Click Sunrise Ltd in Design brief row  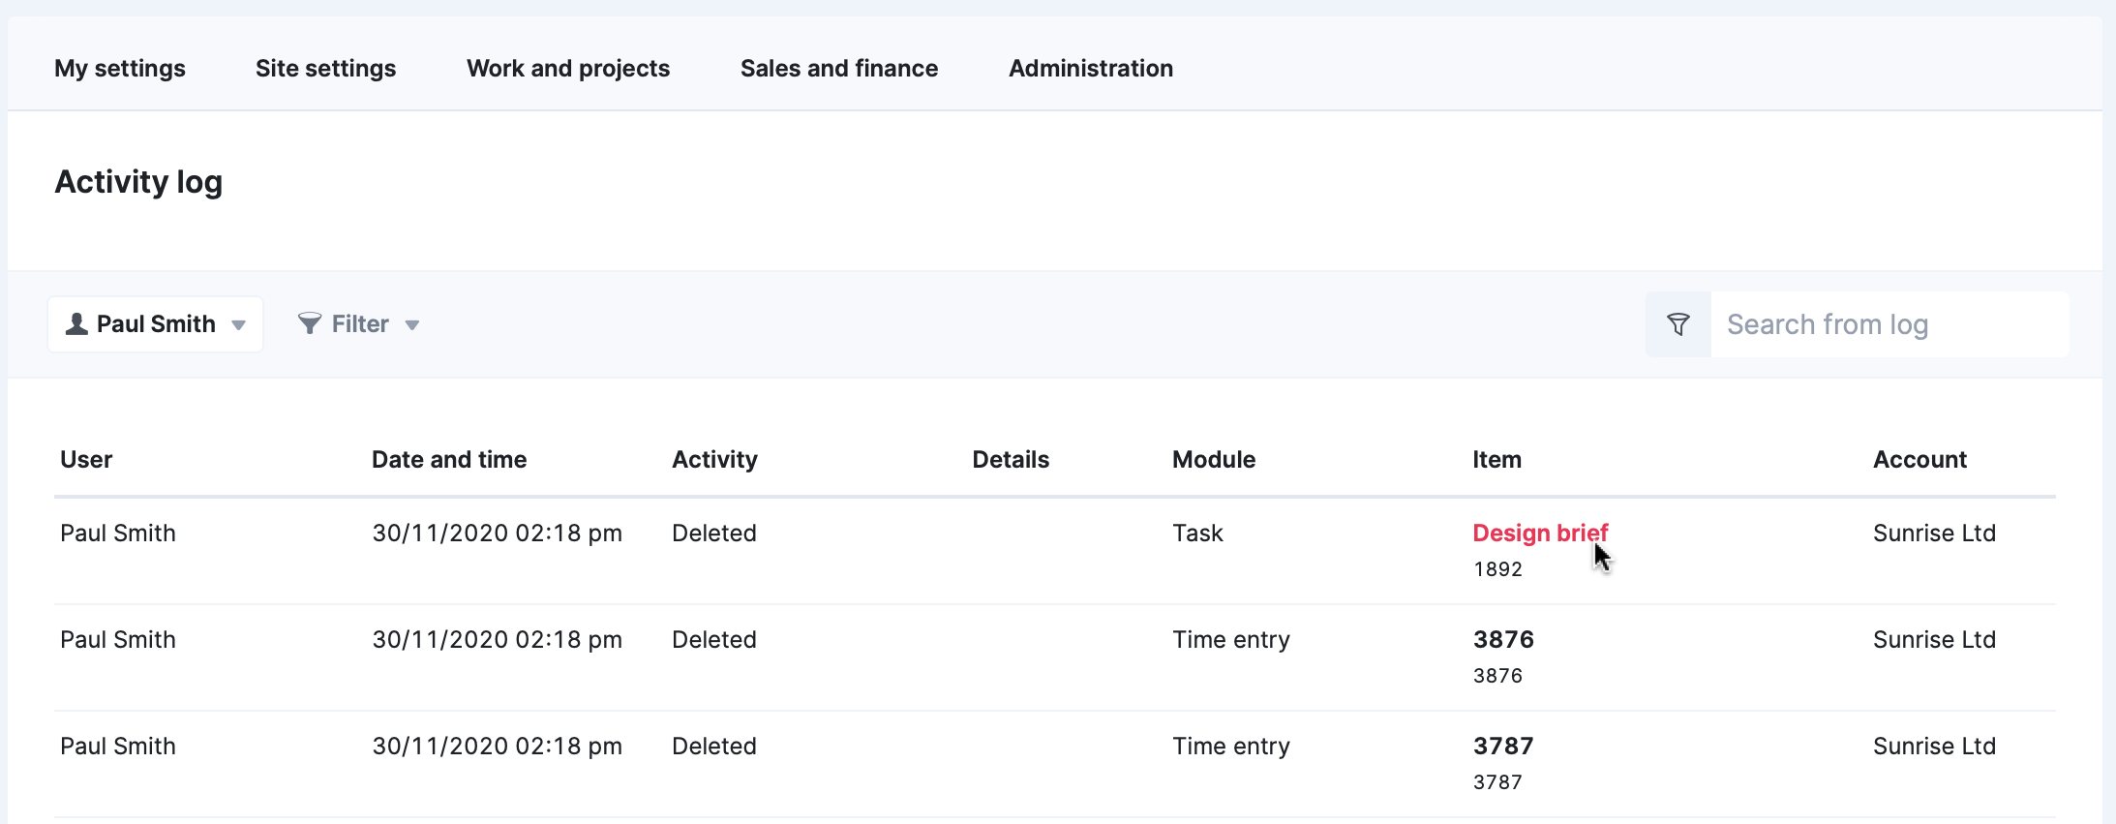point(1934,533)
